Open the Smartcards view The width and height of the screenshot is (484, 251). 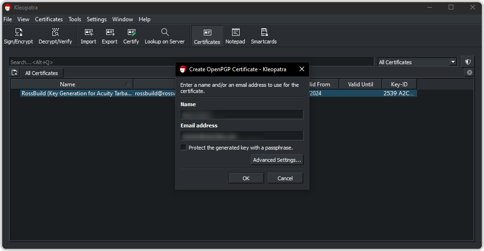click(x=264, y=36)
